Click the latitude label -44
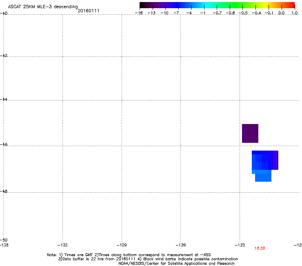302x266 pixels. [4, 99]
